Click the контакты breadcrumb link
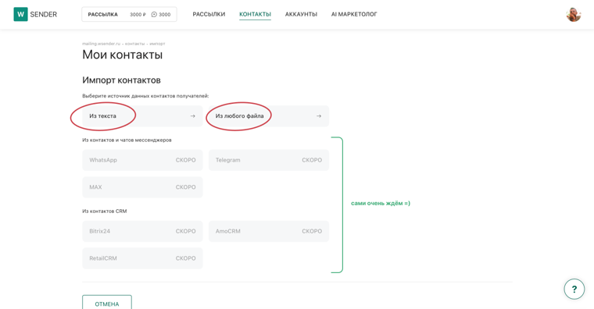 [x=135, y=44]
